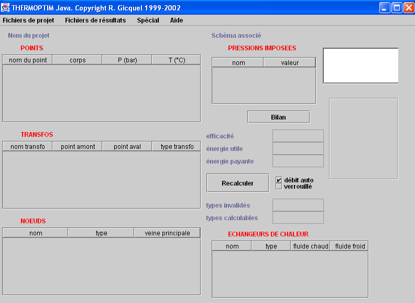Select the 'veine principale' column header
Image resolution: width=415 pixels, height=303 pixels.
[167, 233]
